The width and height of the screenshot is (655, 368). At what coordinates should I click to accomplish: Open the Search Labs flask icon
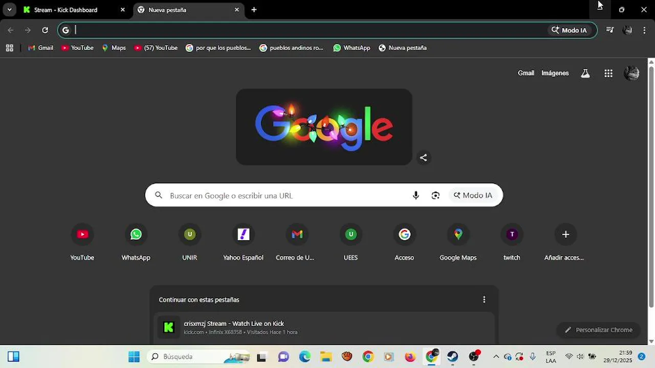click(585, 73)
